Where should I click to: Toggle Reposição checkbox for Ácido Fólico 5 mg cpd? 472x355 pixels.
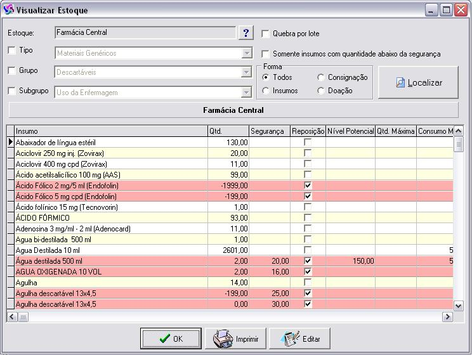(308, 196)
